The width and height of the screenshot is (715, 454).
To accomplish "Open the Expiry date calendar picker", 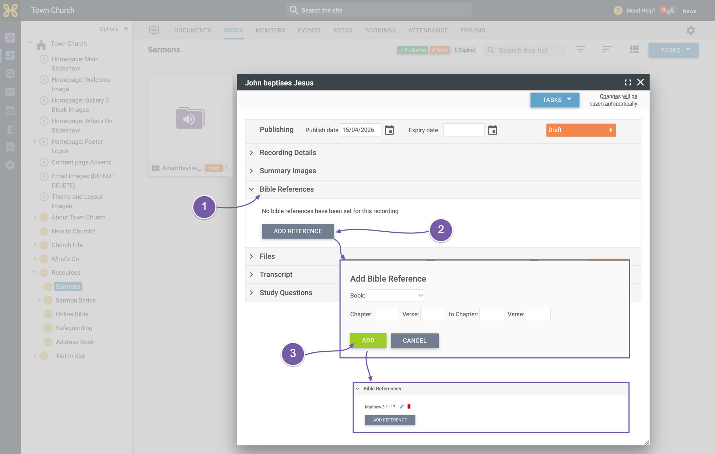I will pyautogui.click(x=493, y=130).
